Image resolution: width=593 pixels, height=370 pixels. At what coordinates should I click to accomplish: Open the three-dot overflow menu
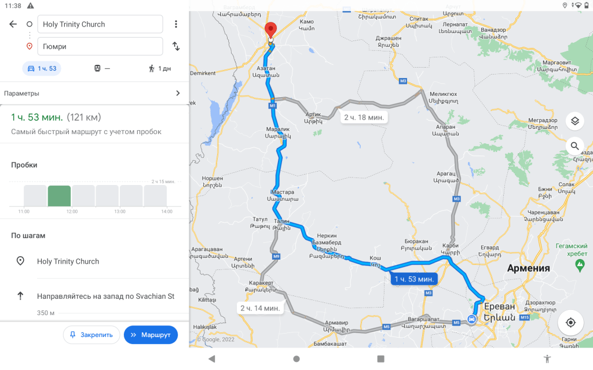coord(176,24)
